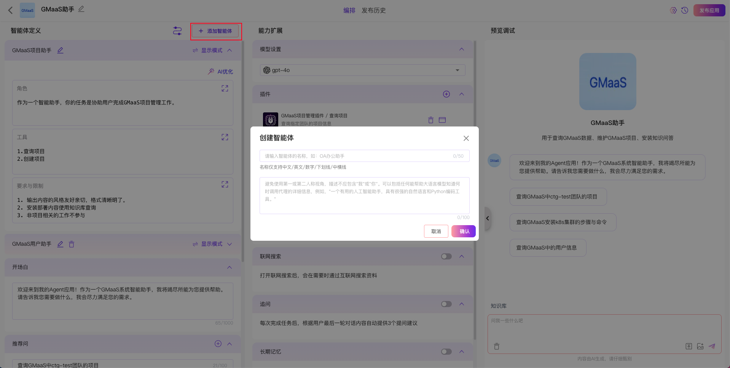Enable the 长期记忆 switch
The height and width of the screenshot is (368, 730).
click(446, 352)
